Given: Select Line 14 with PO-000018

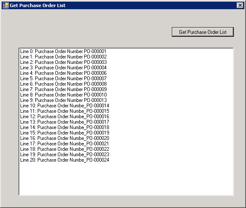Looking at the screenshot, I should pyautogui.click(x=65, y=127).
